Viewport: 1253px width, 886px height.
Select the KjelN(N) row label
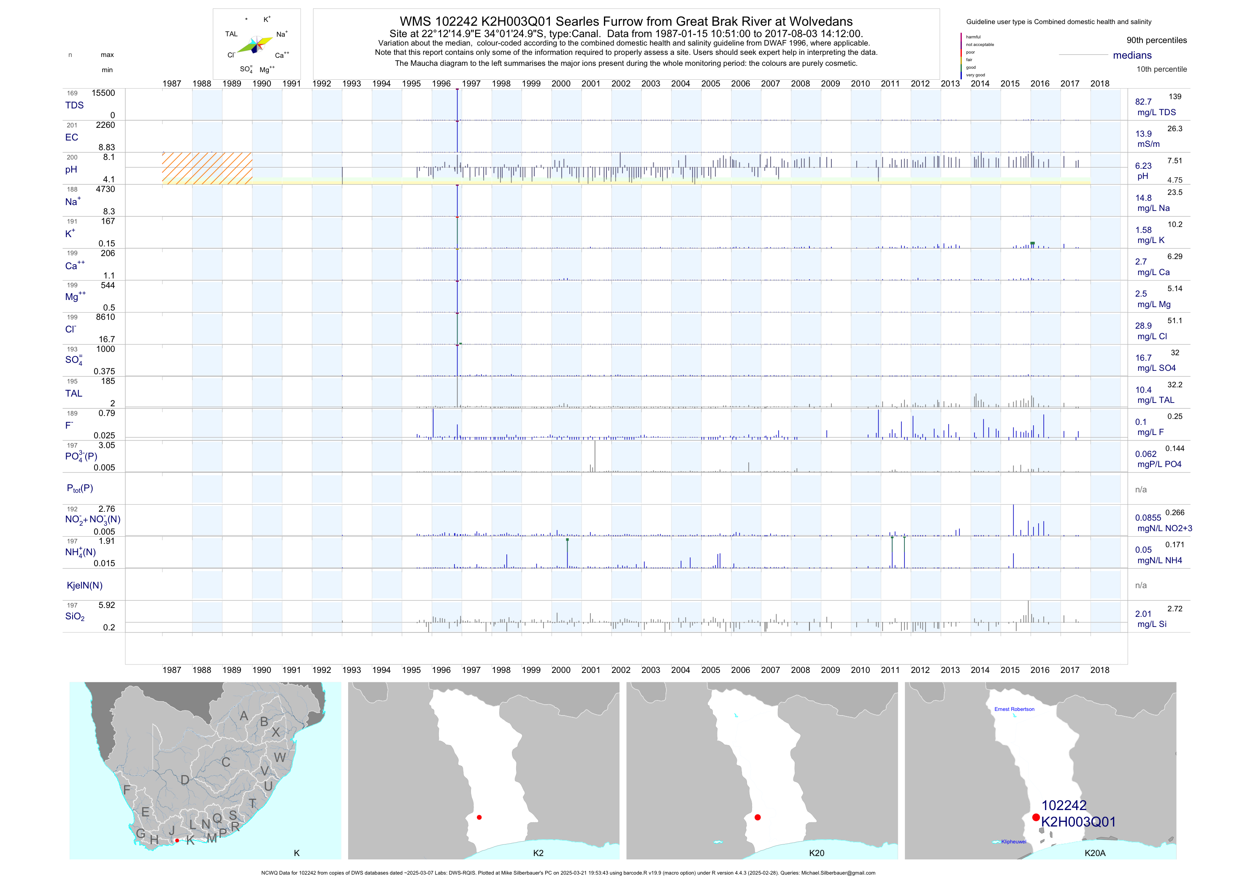coord(84,586)
